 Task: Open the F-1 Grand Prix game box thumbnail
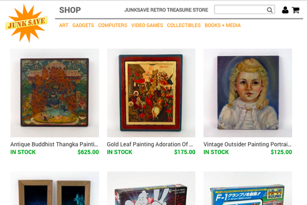[248, 188]
